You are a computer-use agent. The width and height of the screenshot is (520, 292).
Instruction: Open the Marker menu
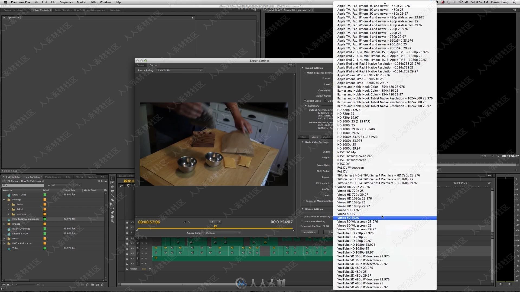[82, 2]
